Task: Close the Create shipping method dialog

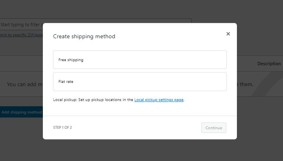Action: (228, 34)
